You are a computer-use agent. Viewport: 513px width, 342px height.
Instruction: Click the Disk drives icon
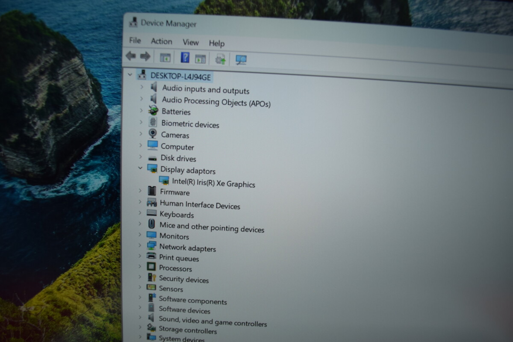click(x=153, y=158)
